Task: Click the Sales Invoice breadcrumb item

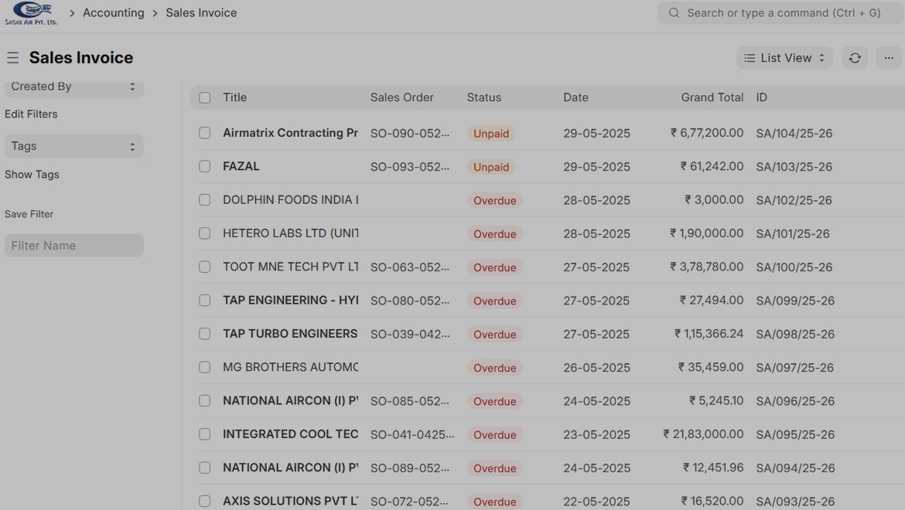Action: pos(201,13)
